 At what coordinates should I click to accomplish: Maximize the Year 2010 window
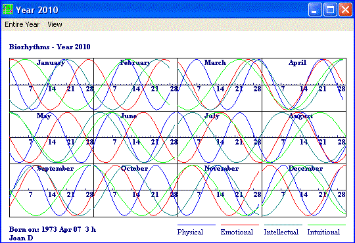point(330,10)
